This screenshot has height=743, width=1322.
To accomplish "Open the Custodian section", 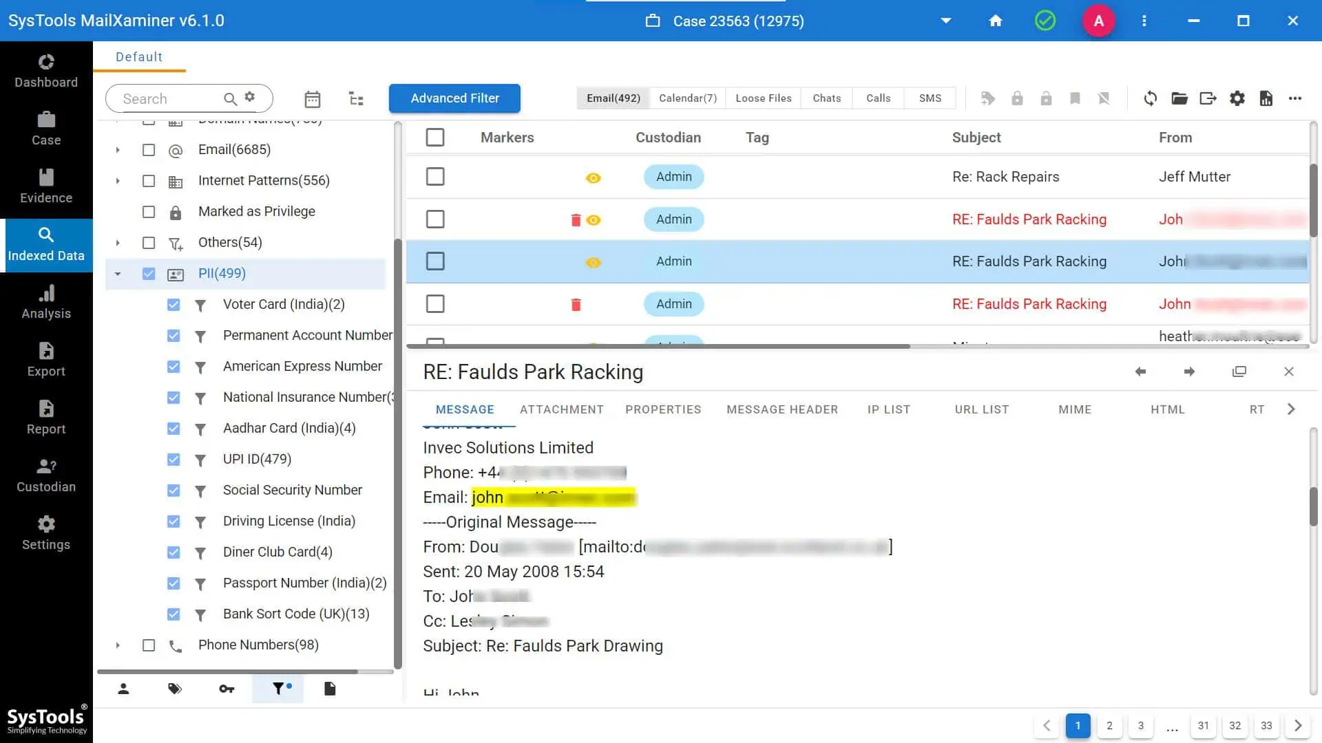I will click(x=46, y=475).
